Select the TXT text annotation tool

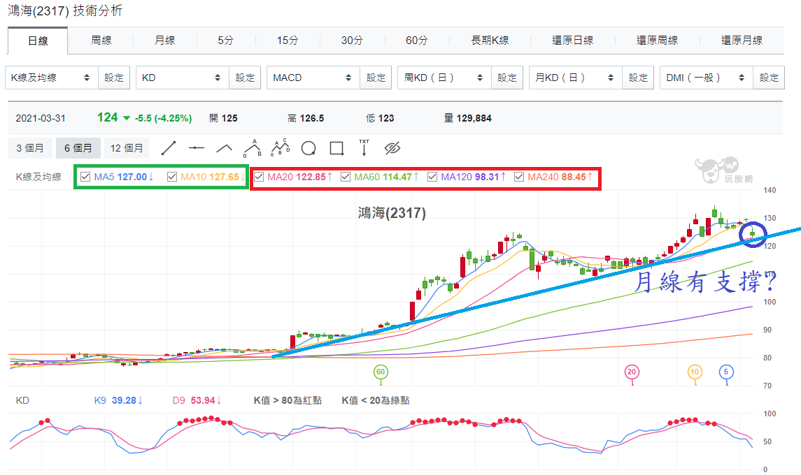(364, 147)
